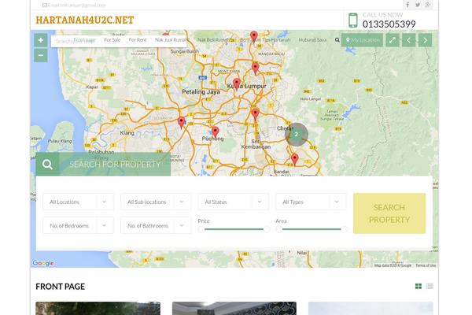Open the For Sale menu item

[x=112, y=40]
